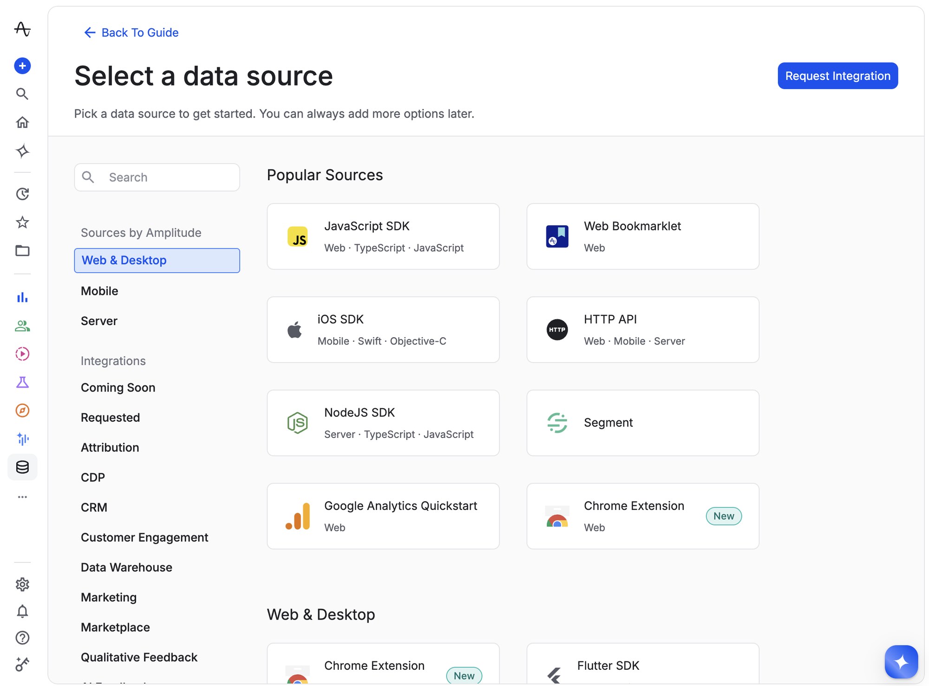Click the floating AI assistant sparkle button

coord(901,662)
